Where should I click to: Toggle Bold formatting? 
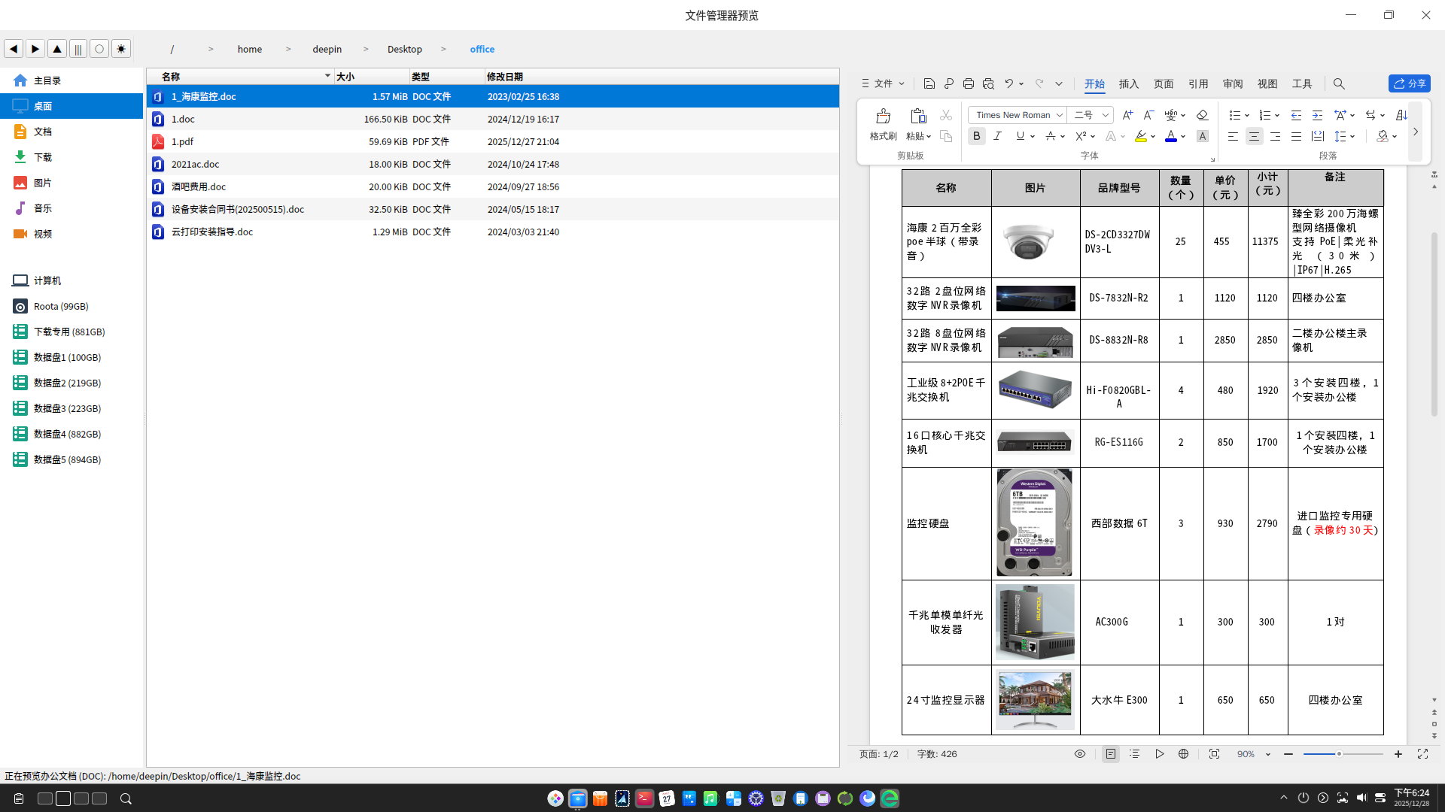coord(977,136)
